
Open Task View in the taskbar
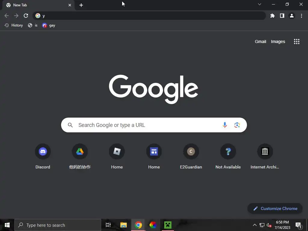(x=108, y=225)
